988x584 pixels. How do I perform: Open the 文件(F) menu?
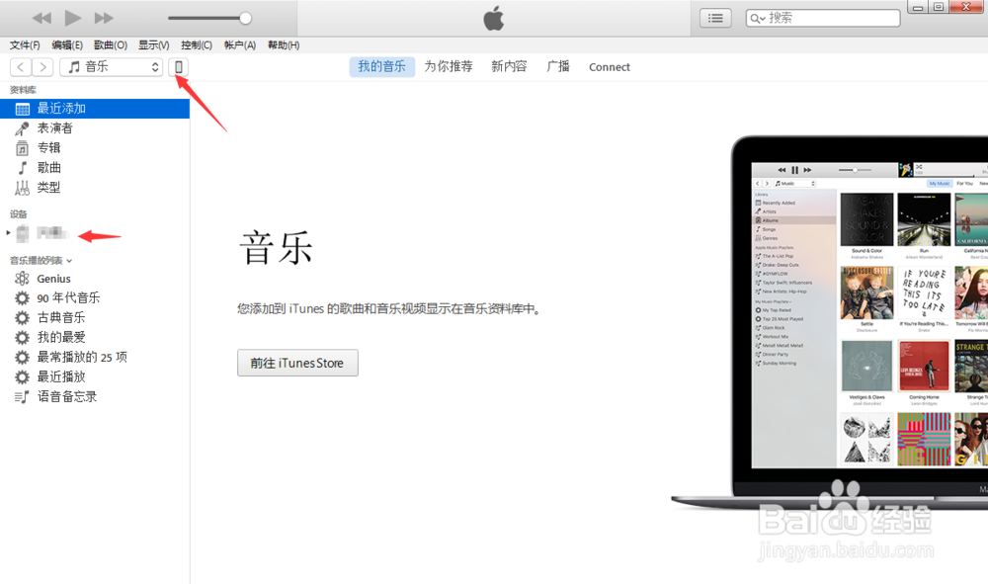tap(25, 45)
